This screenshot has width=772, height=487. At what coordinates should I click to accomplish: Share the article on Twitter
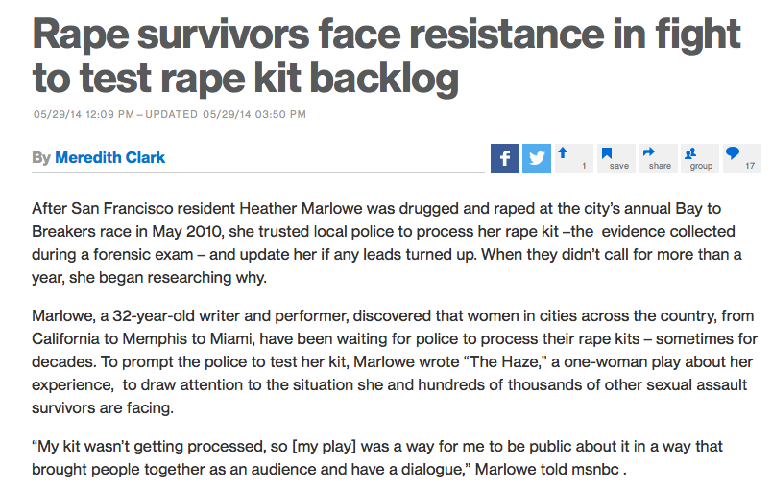pos(537,158)
